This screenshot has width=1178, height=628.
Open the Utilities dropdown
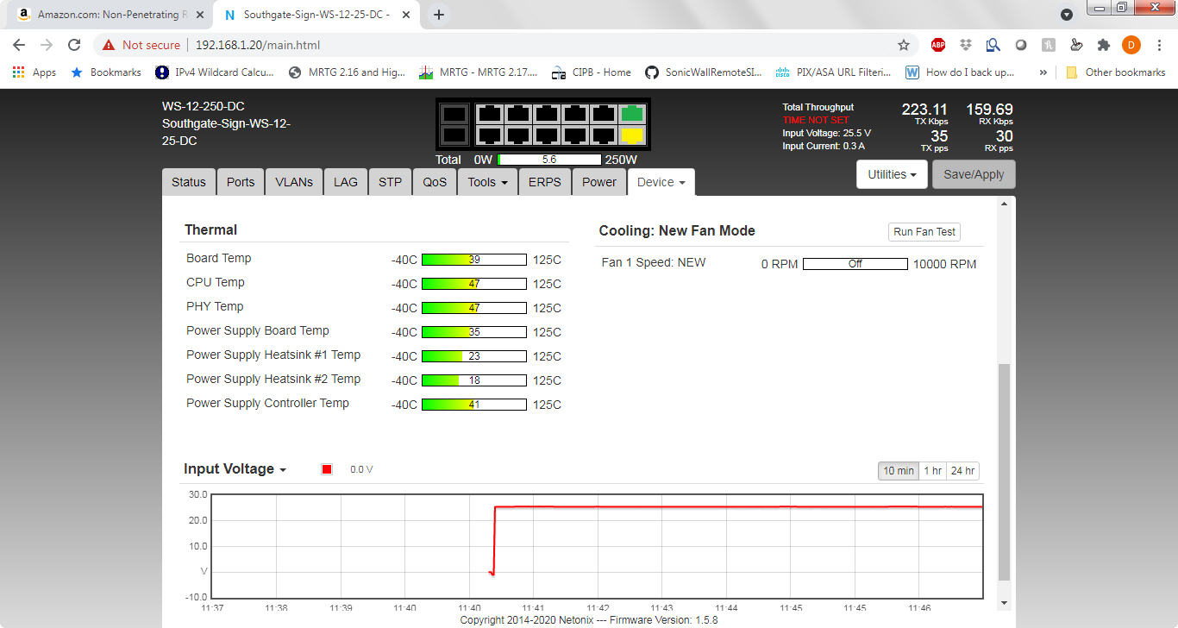pos(892,174)
